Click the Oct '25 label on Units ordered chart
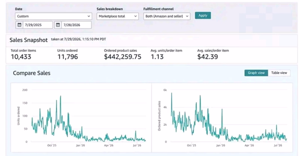This screenshot has height=156, width=299. 52,145
